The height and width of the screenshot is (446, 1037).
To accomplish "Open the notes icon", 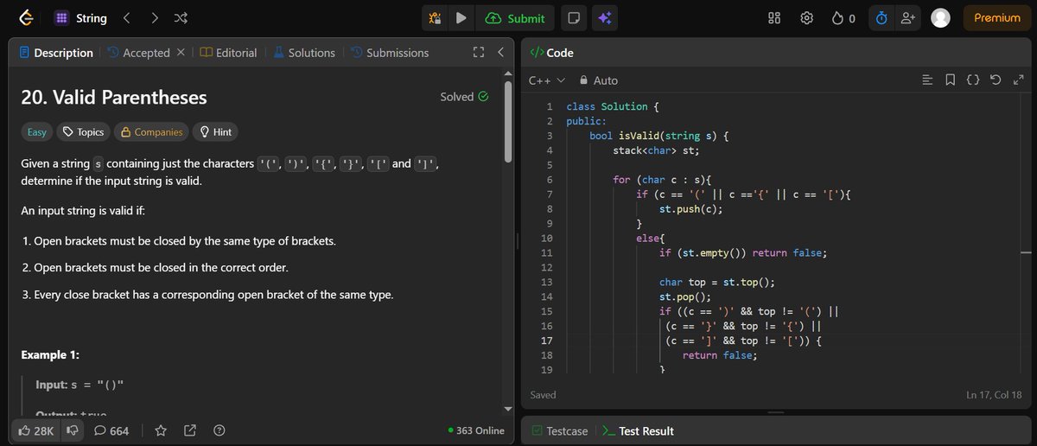I will (572, 18).
